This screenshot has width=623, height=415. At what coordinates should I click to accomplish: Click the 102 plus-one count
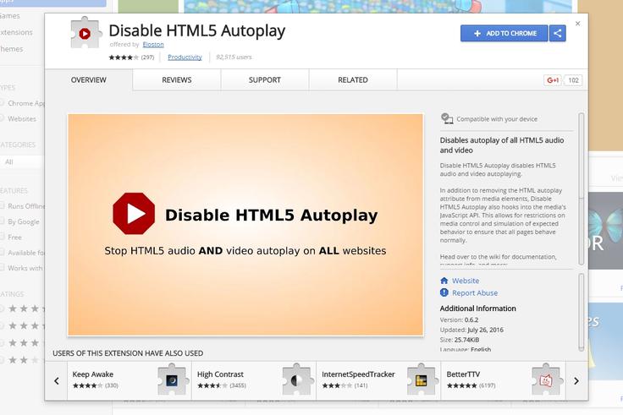tap(573, 80)
